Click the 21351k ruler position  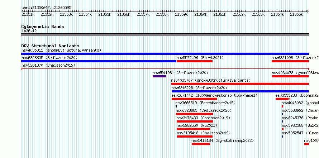tap(28, 14)
